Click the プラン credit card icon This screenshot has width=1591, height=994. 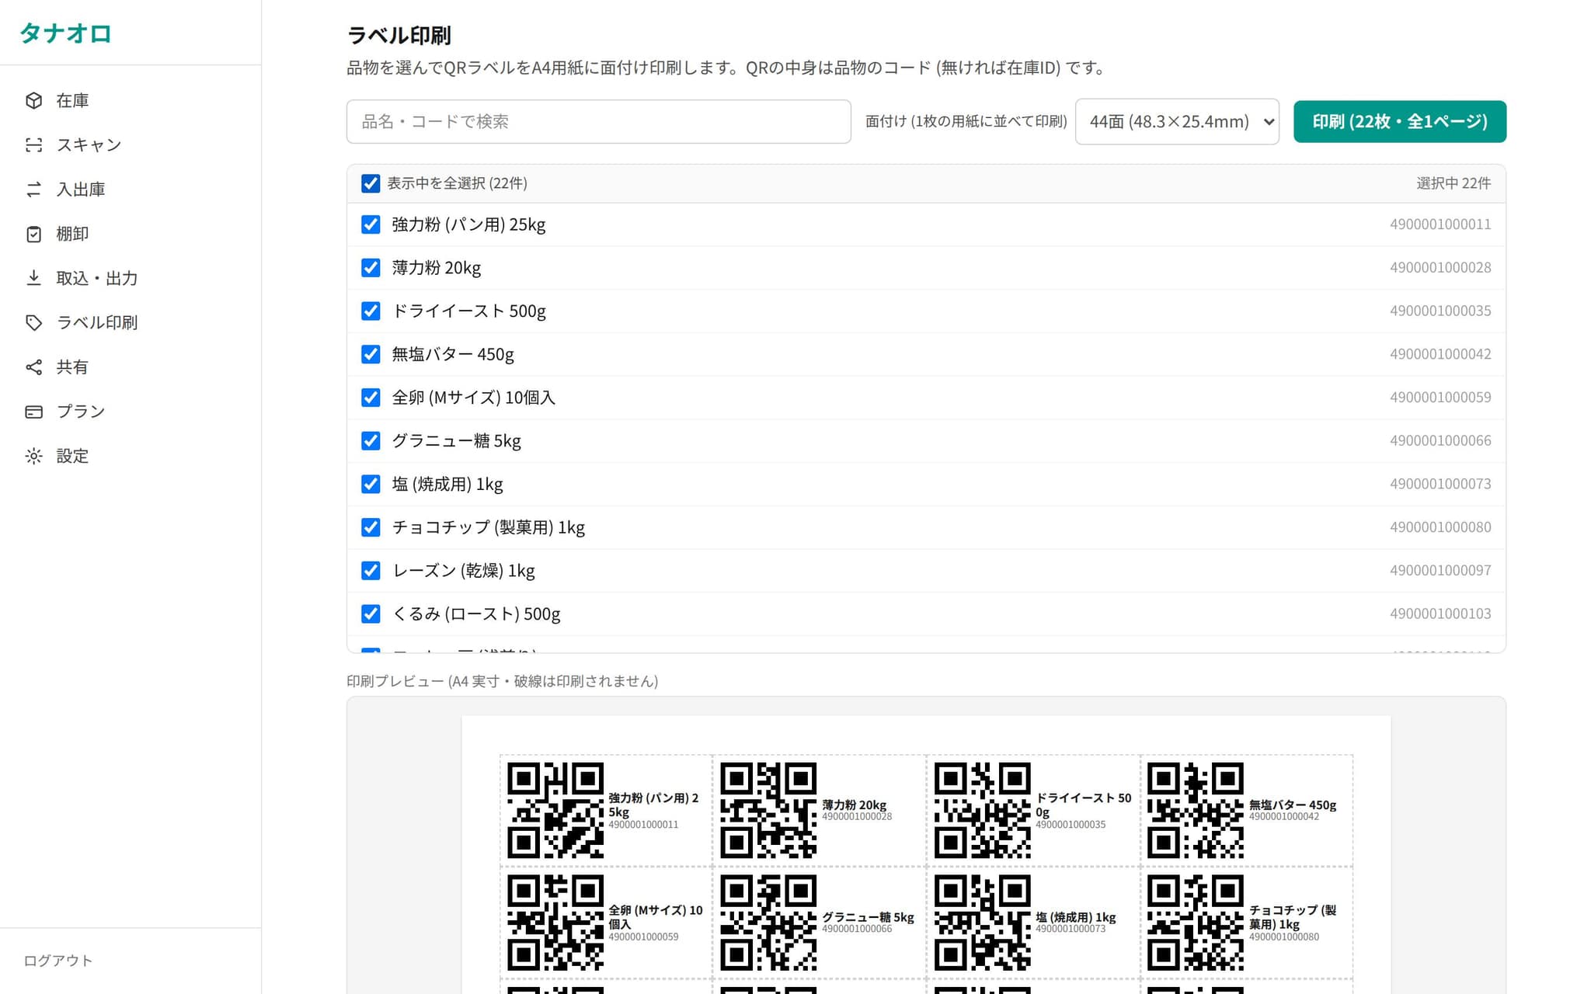pos(33,412)
